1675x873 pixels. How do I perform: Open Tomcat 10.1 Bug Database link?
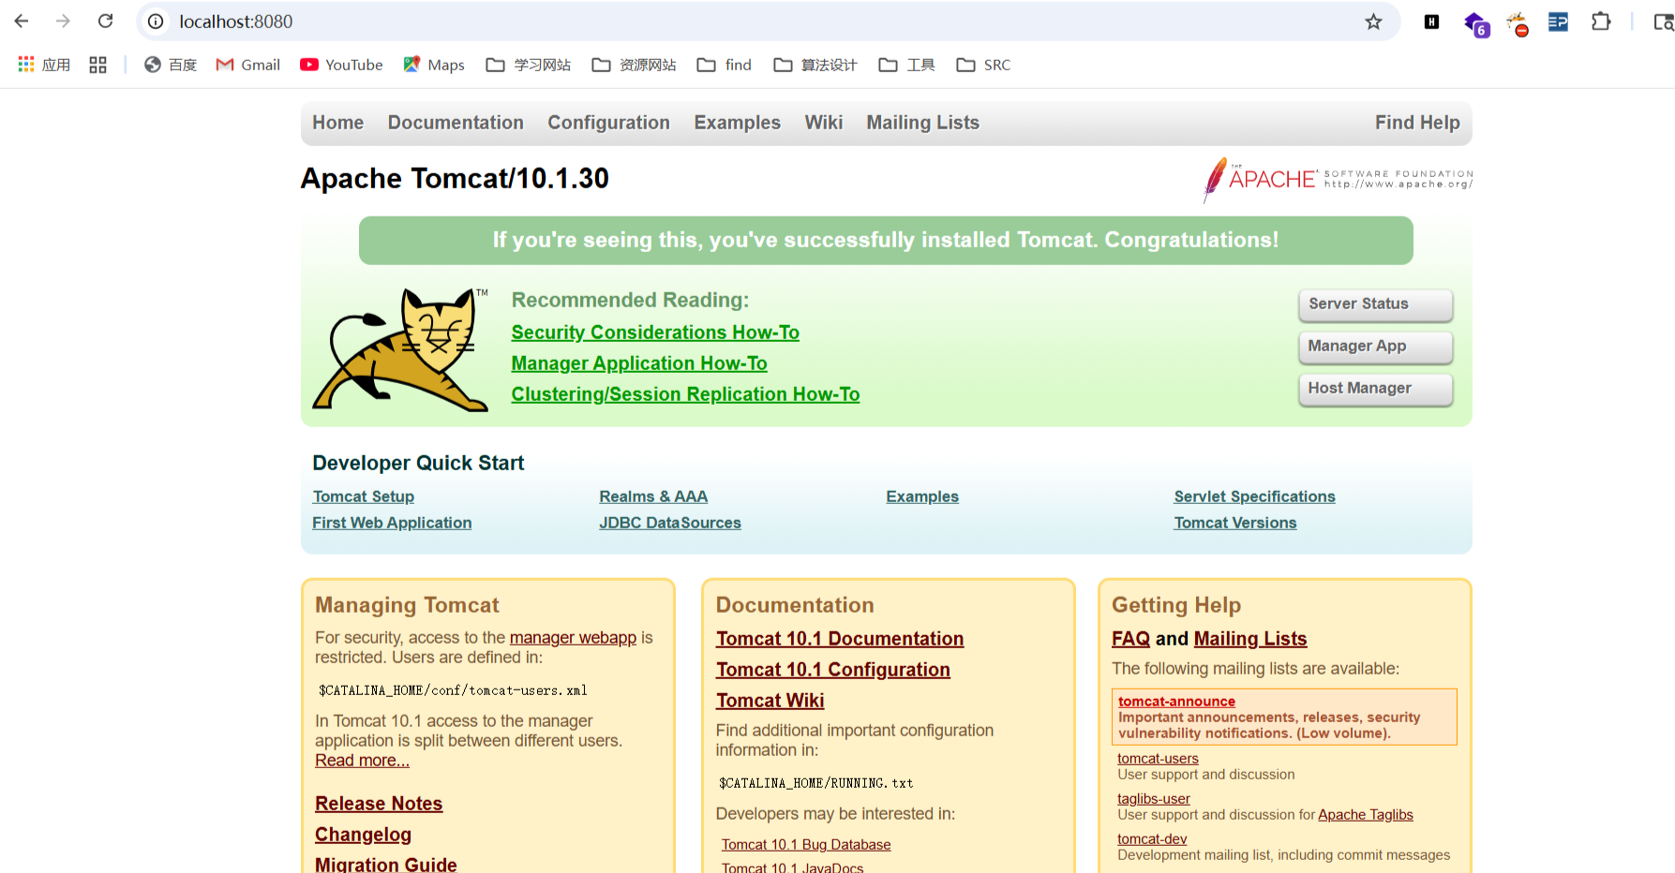806,845
